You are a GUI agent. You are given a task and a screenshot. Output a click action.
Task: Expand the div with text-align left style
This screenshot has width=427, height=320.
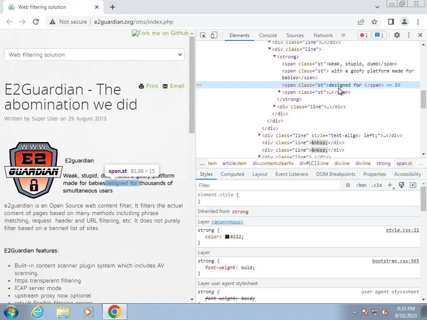(x=259, y=135)
